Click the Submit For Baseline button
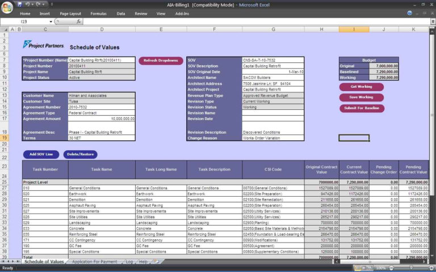The width and height of the screenshot is (436, 272). (x=362, y=108)
